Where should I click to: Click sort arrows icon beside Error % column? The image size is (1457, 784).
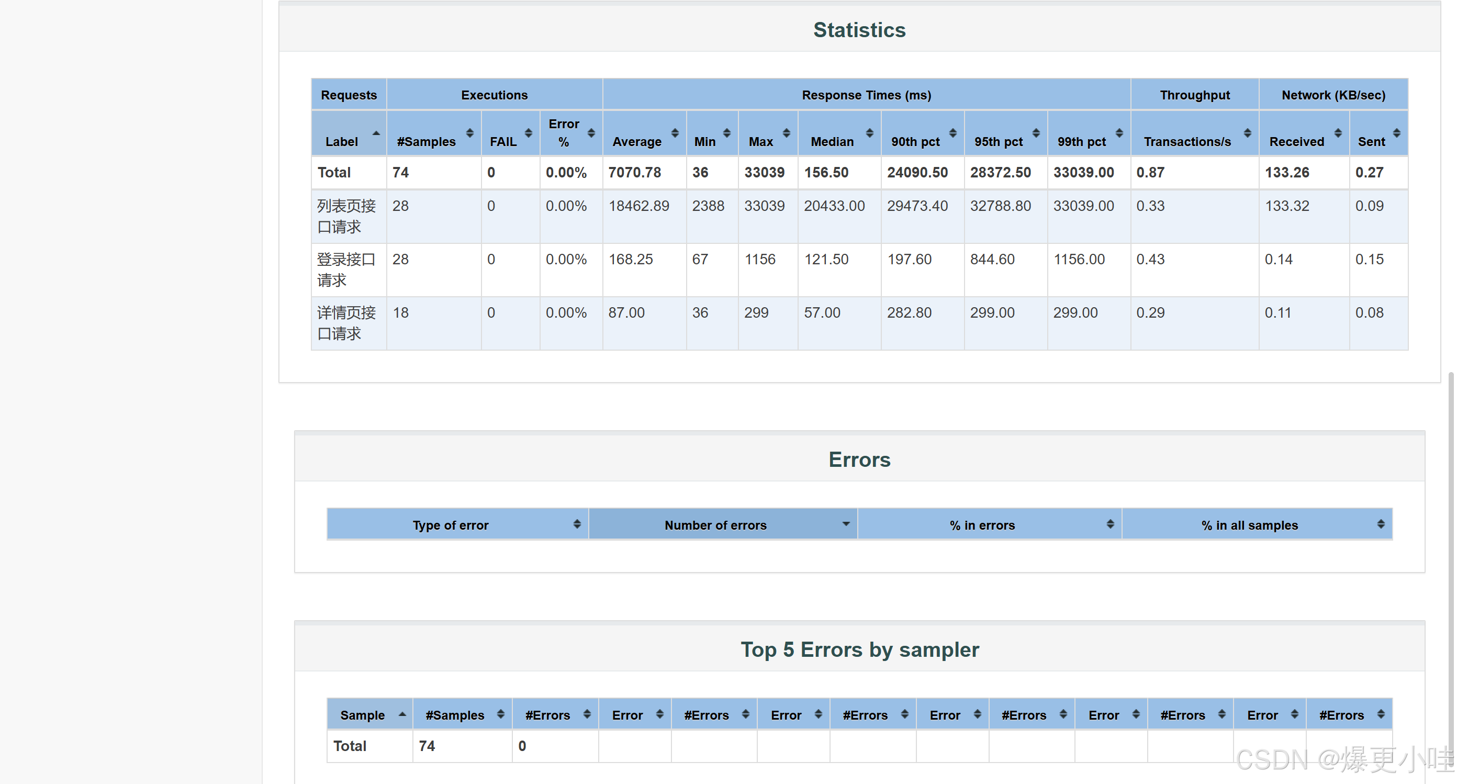(591, 133)
